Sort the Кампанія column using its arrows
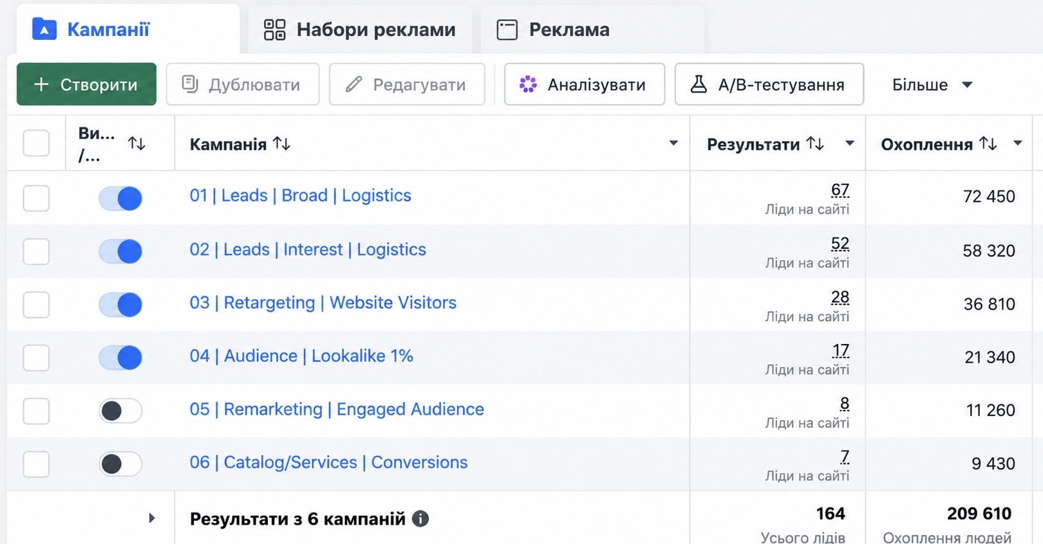This screenshot has width=1043, height=544. (282, 143)
